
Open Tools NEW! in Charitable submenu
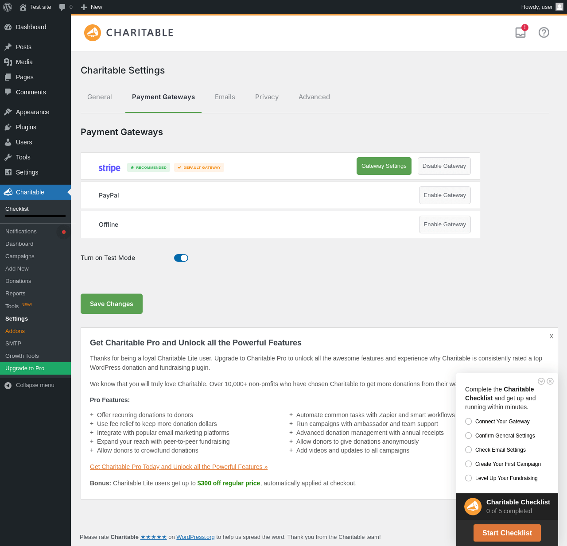35,306
